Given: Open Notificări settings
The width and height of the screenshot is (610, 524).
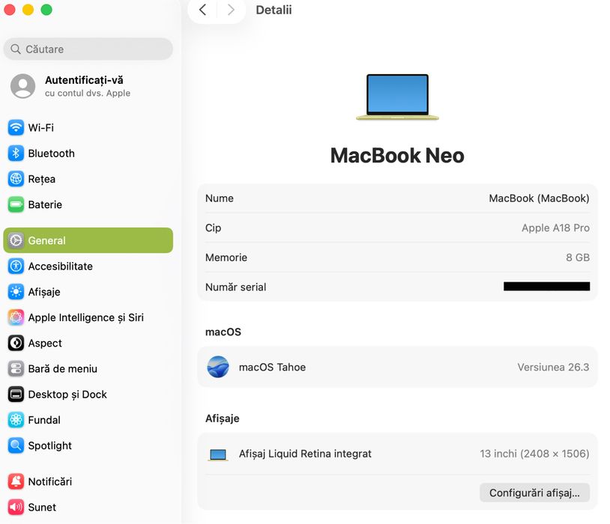Looking at the screenshot, I should [x=88, y=481].
